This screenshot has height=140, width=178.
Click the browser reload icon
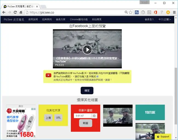point(15,12)
